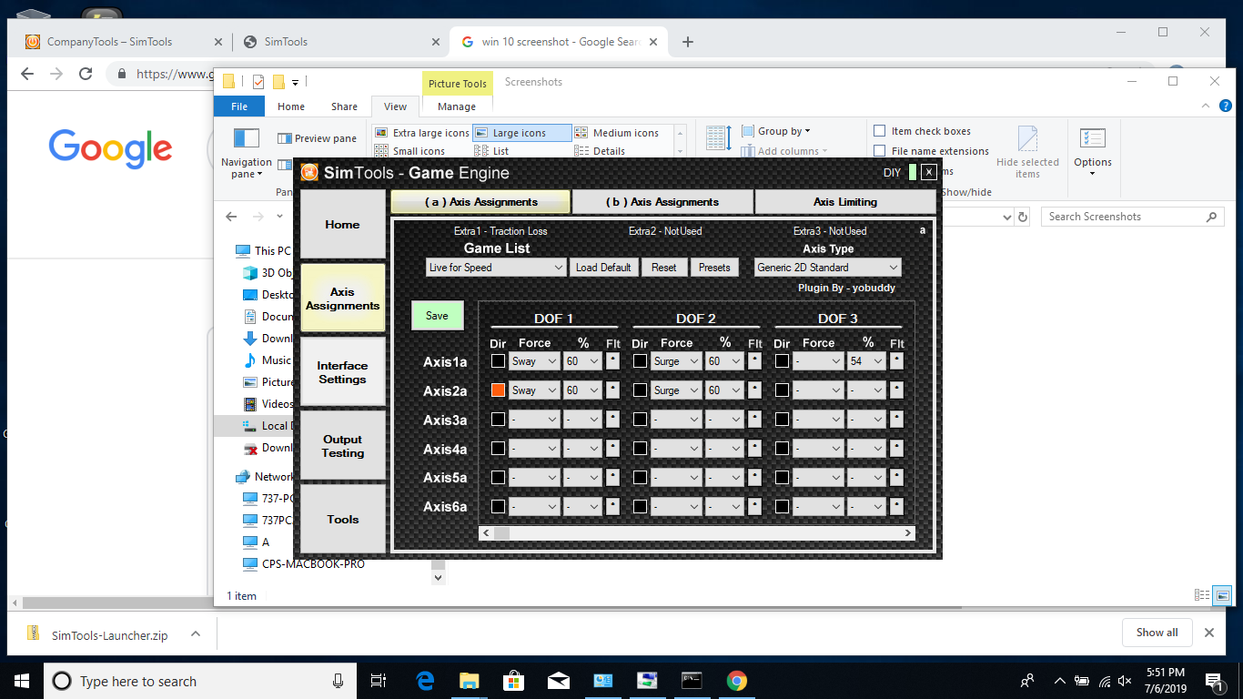Click the muted volume tray icon
This screenshot has width=1243, height=699.
coord(1126,681)
